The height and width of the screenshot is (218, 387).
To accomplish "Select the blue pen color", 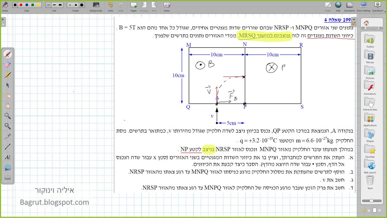I will point(27,5).
